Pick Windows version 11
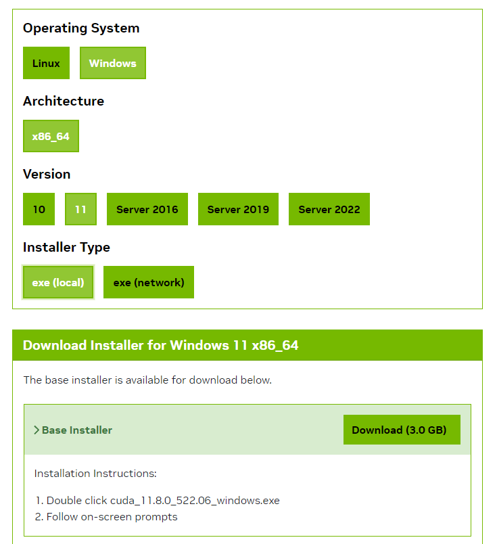Viewport: 497px width, 544px height. [81, 209]
